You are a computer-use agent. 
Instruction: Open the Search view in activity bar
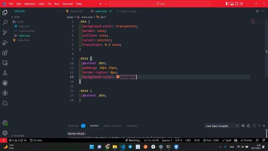[x=5, y=22]
